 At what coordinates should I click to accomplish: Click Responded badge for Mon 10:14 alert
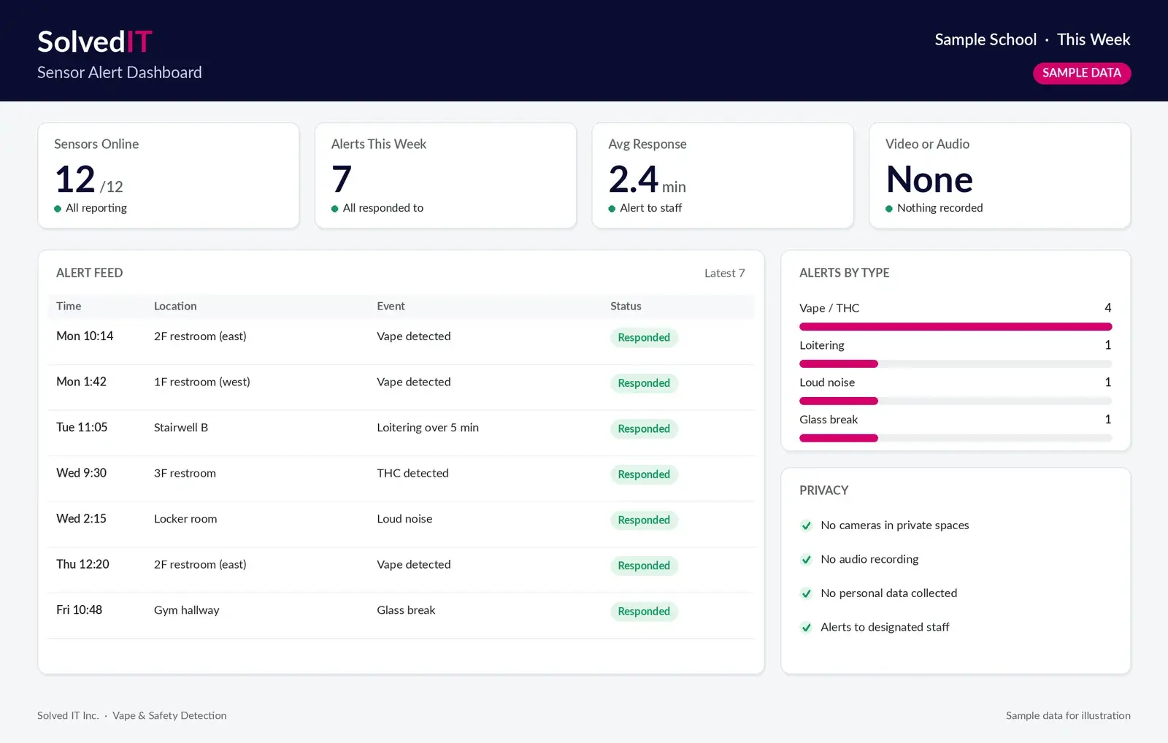click(644, 337)
